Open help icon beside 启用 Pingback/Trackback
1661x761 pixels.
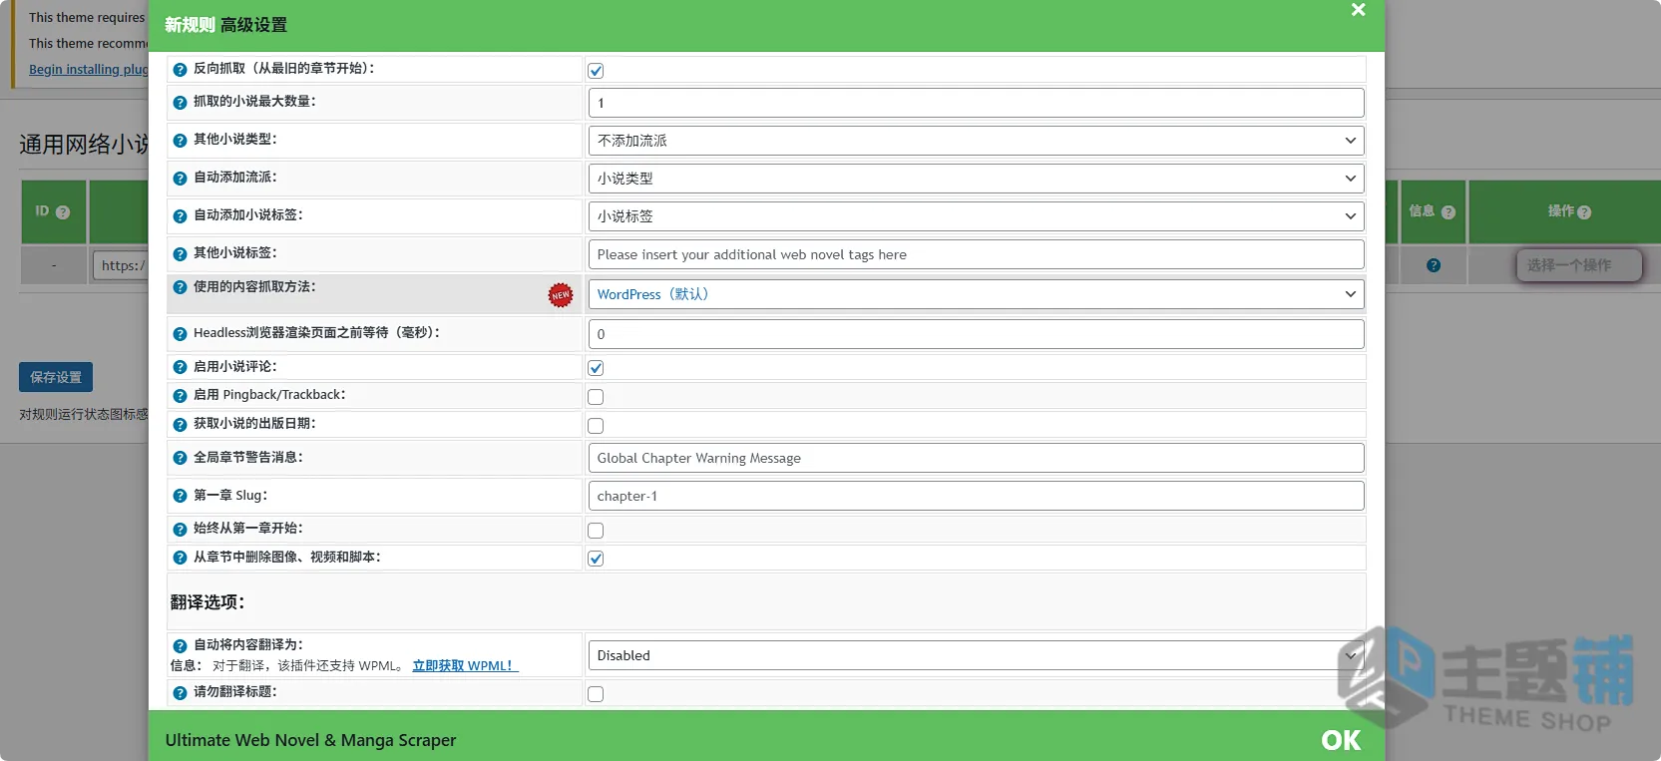pyautogui.click(x=180, y=396)
